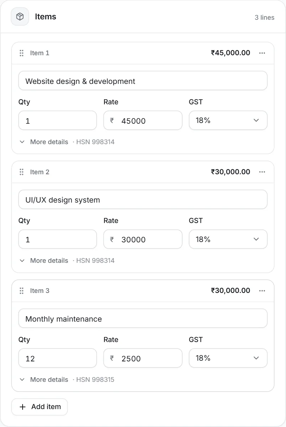Click the Item 3 card label

click(39, 290)
